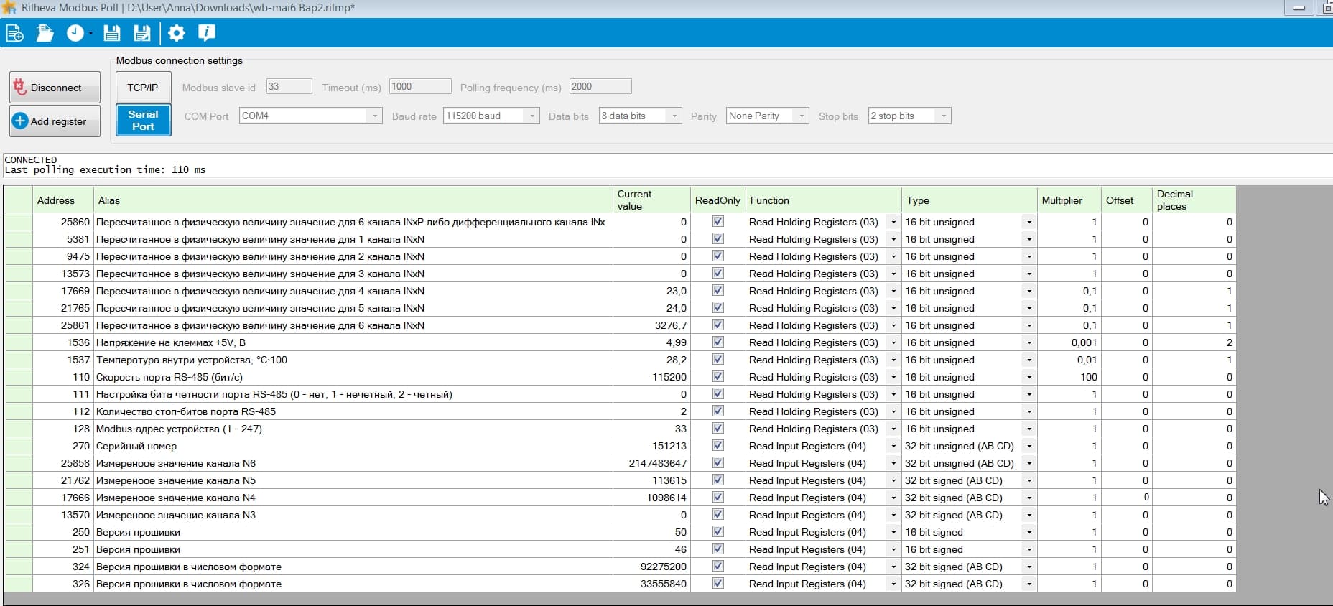Click the Alias column header
This screenshot has width=1333, height=606.
click(x=353, y=200)
